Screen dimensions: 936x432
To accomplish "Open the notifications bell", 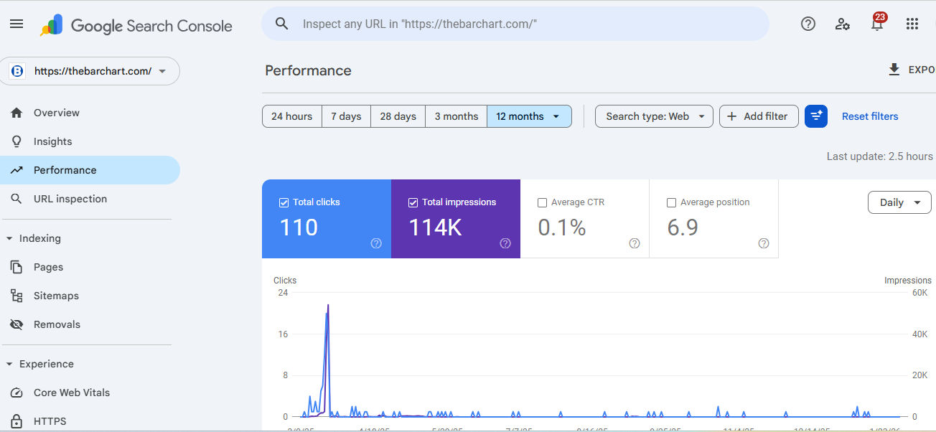I will [x=877, y=24].
